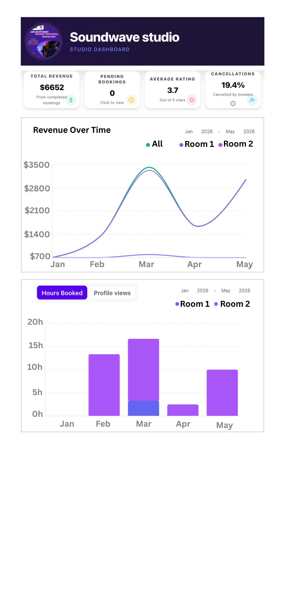Toggle Room 2 in revenue chart legend
281x591 pixels.
tap(236, 144)
